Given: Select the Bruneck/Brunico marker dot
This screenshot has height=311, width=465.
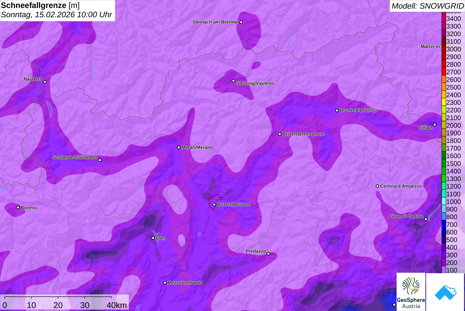Looking at the screenshot, I should click(x=337, y=110).
